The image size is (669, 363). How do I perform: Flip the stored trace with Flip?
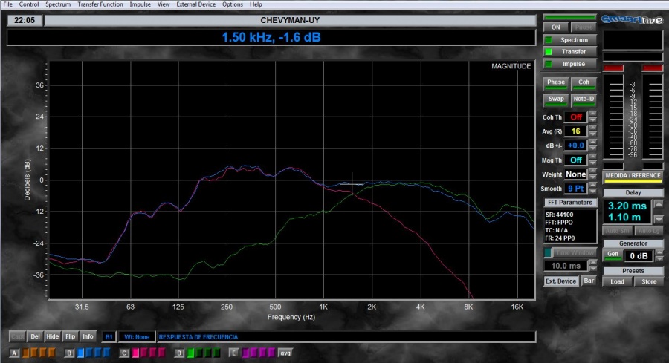click(71, 336)
